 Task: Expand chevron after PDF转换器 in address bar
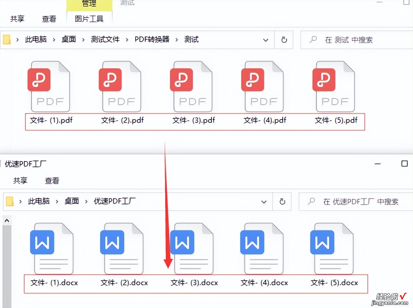tap(177, 40)
